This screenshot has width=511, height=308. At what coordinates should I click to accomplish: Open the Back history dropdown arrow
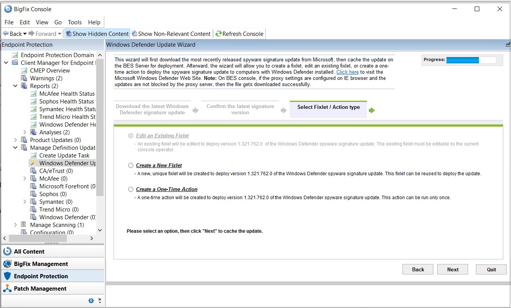pyautogui.click(x=25, y=34)
